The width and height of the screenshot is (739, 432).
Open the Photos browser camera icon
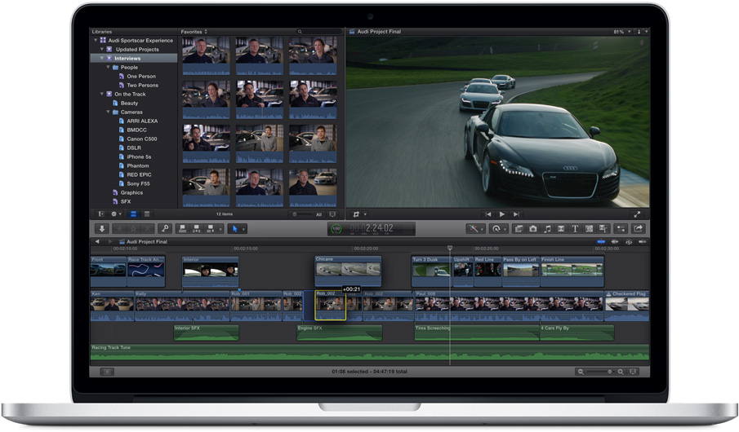[532, 229]
